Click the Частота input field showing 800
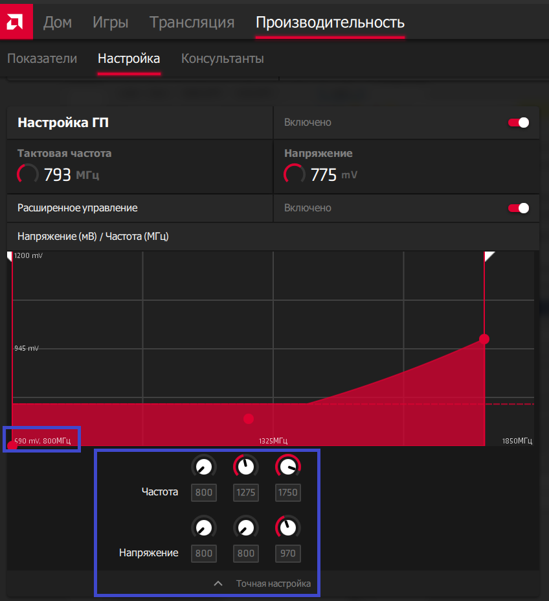Viewport: 549px width, 601px height. pyautogui.click(x=204, y=493)
